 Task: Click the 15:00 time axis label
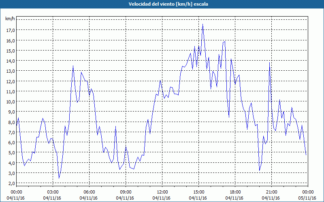(198, 192)
